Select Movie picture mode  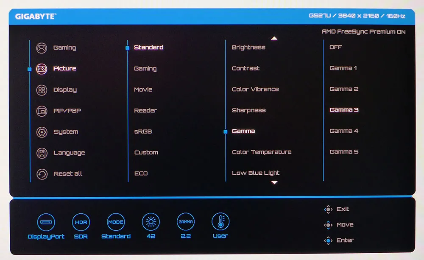click(143, 89)
